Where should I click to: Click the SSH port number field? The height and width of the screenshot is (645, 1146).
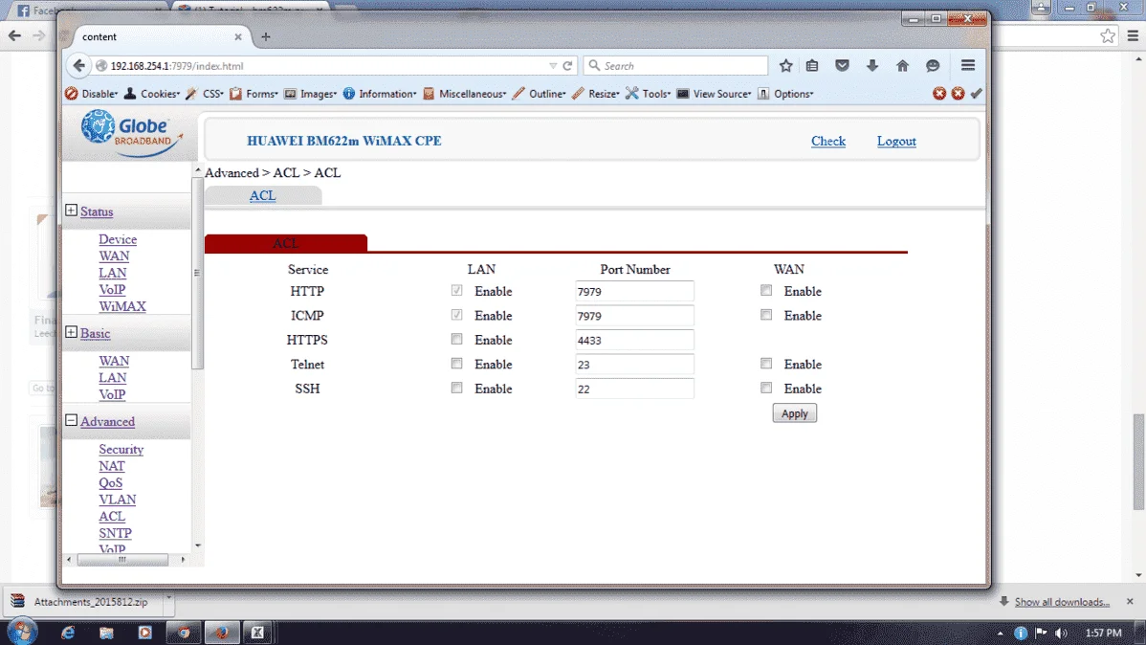[634, 389]
